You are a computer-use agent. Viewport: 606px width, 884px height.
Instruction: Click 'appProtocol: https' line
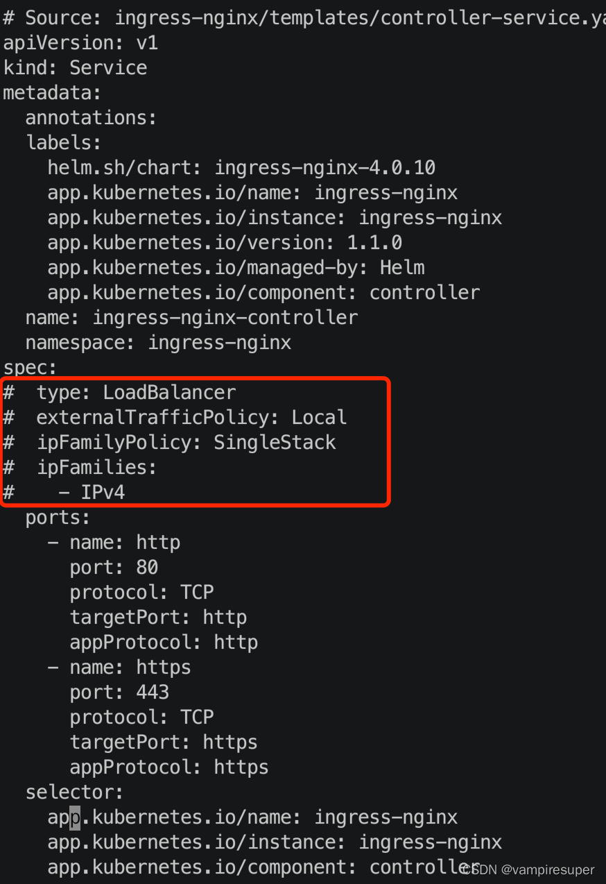169,767
